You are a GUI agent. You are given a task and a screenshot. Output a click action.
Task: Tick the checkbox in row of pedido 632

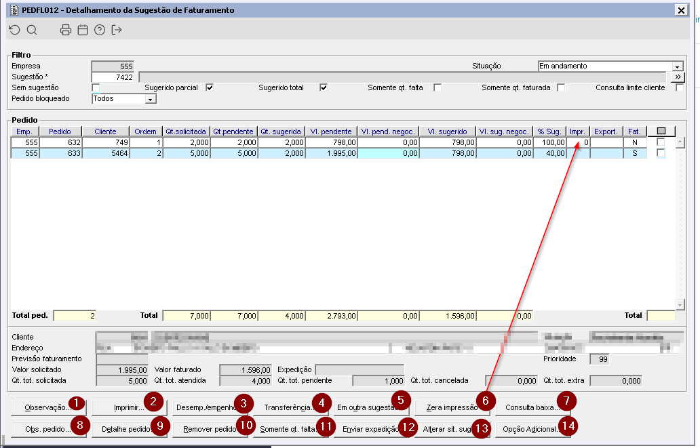[661, 142]
